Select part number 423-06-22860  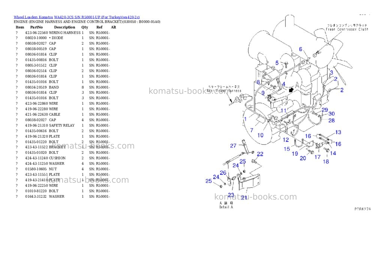coord(36,104)
